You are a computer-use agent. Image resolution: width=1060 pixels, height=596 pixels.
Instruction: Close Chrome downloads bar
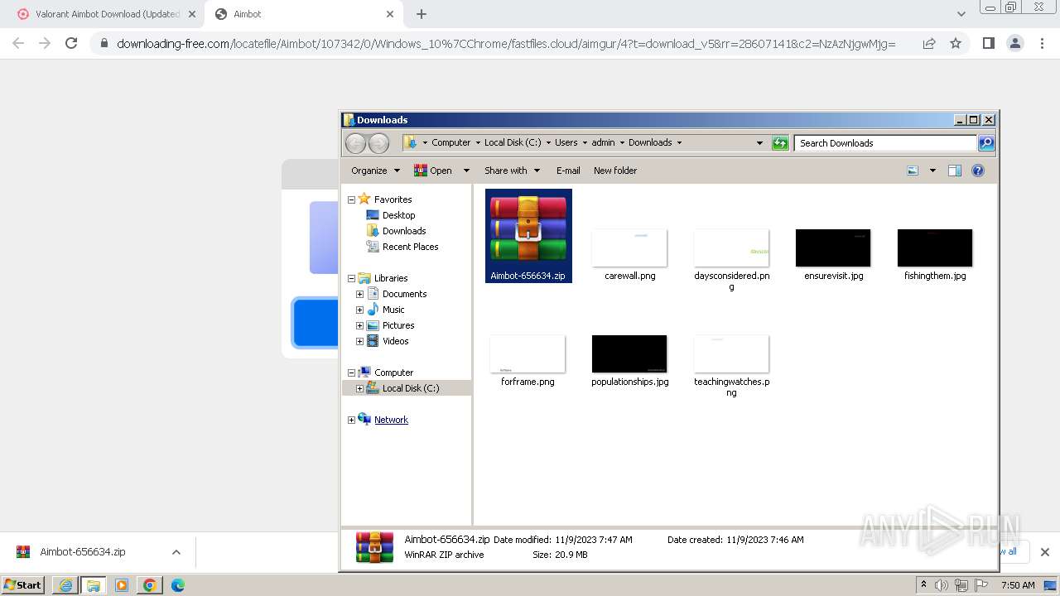(1044, 552)
